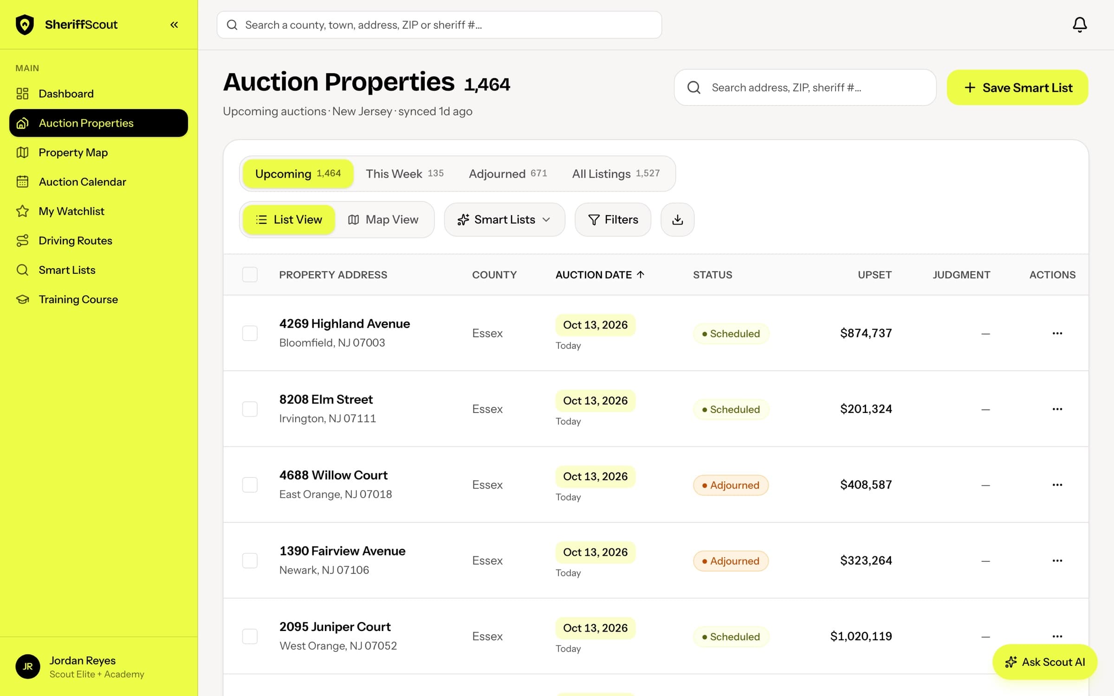Viewport: 1114px width, 696px height.
Task: Click the Upset column header
Action: [874, 275]
